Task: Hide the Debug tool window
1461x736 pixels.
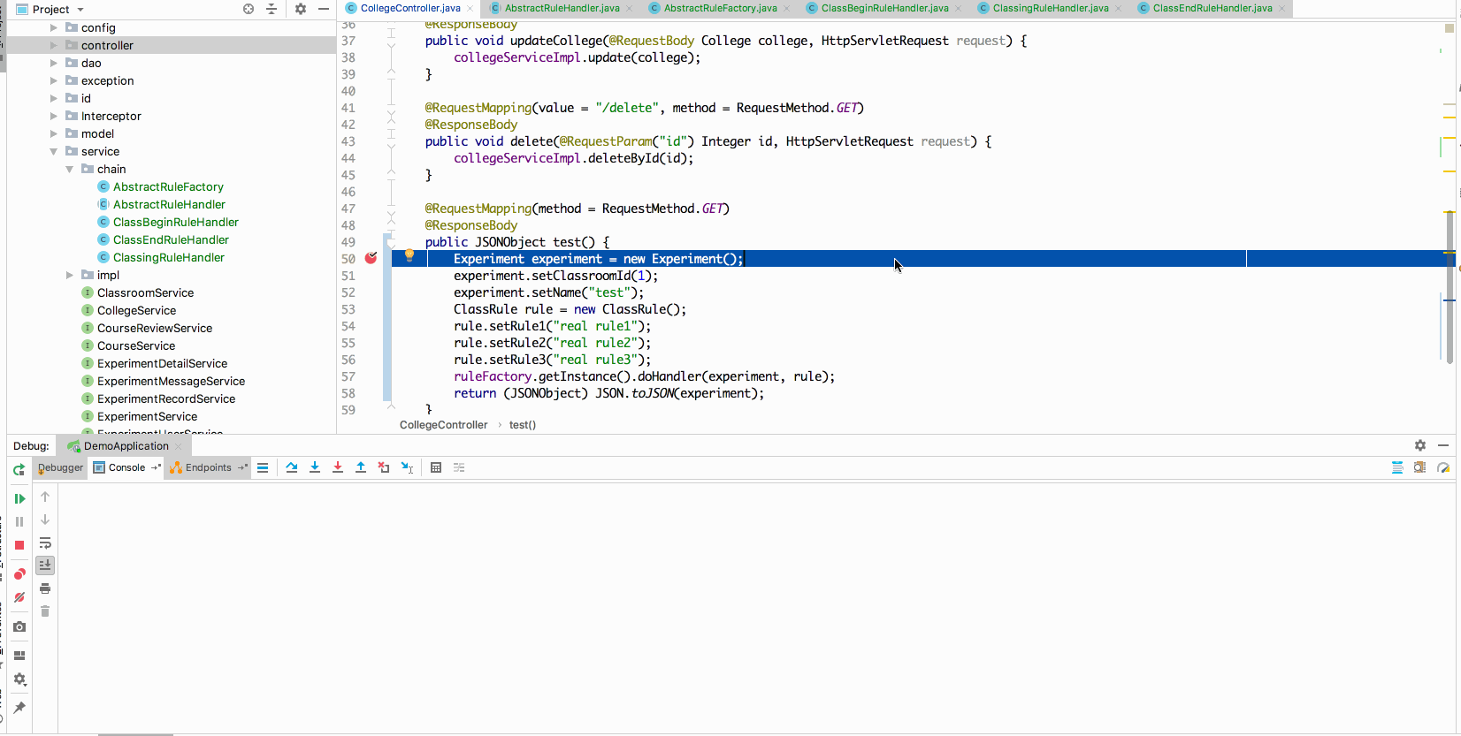Action: (1443, 445)
